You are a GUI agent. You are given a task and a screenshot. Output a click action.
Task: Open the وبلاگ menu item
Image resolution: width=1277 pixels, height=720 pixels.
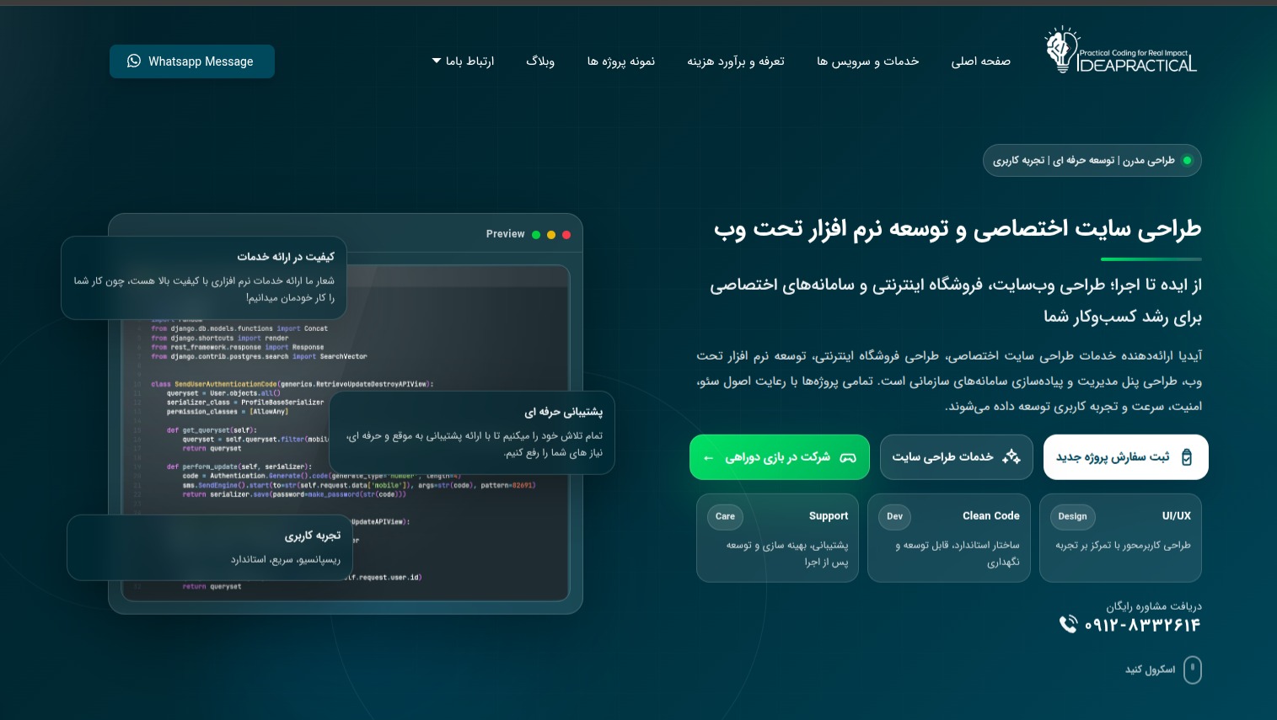540,61
